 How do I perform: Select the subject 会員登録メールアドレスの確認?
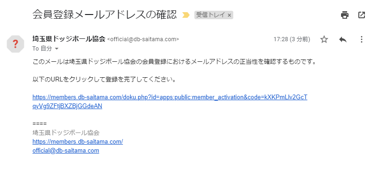pyautogui.click(x=104, y=15)
